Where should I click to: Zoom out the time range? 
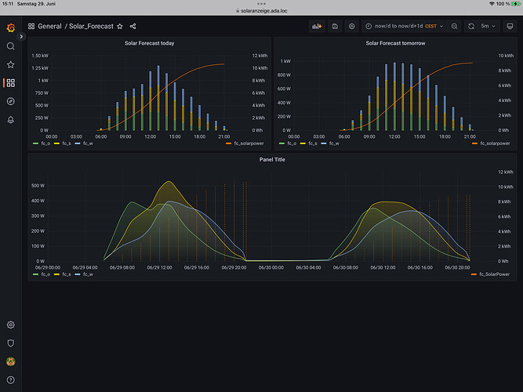[x=454, y=26]
